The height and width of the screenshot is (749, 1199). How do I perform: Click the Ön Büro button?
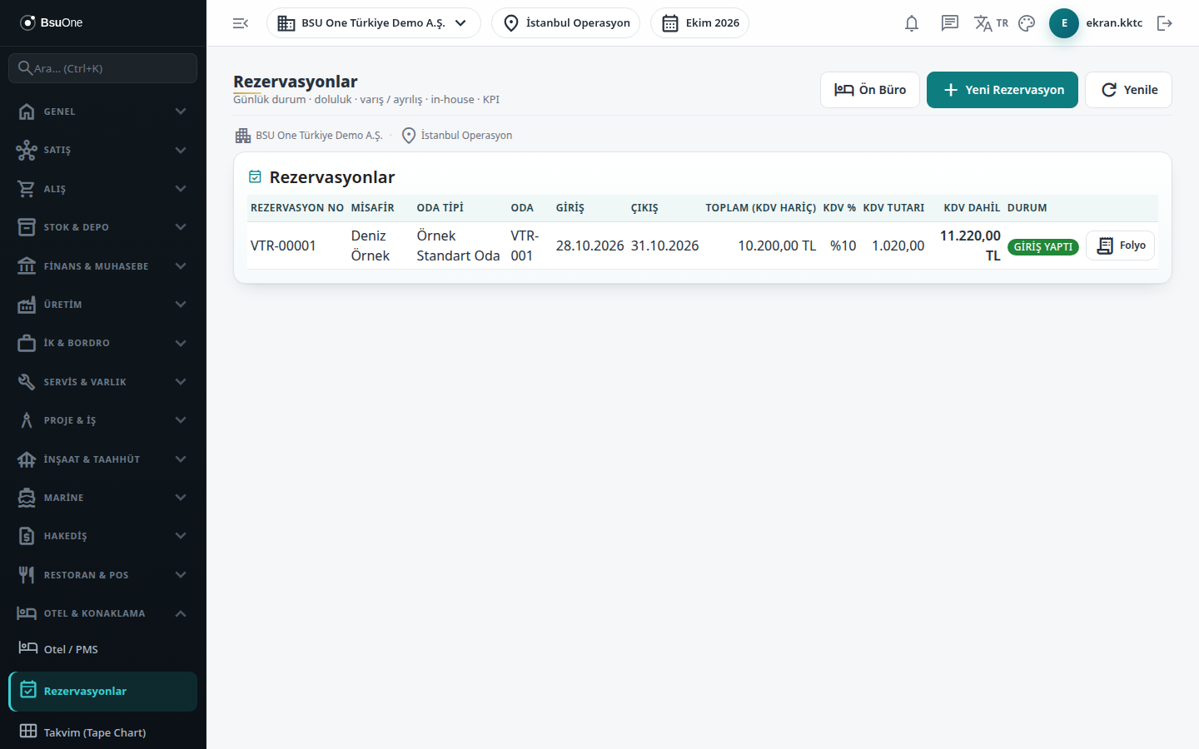click(x=870, y=90)
